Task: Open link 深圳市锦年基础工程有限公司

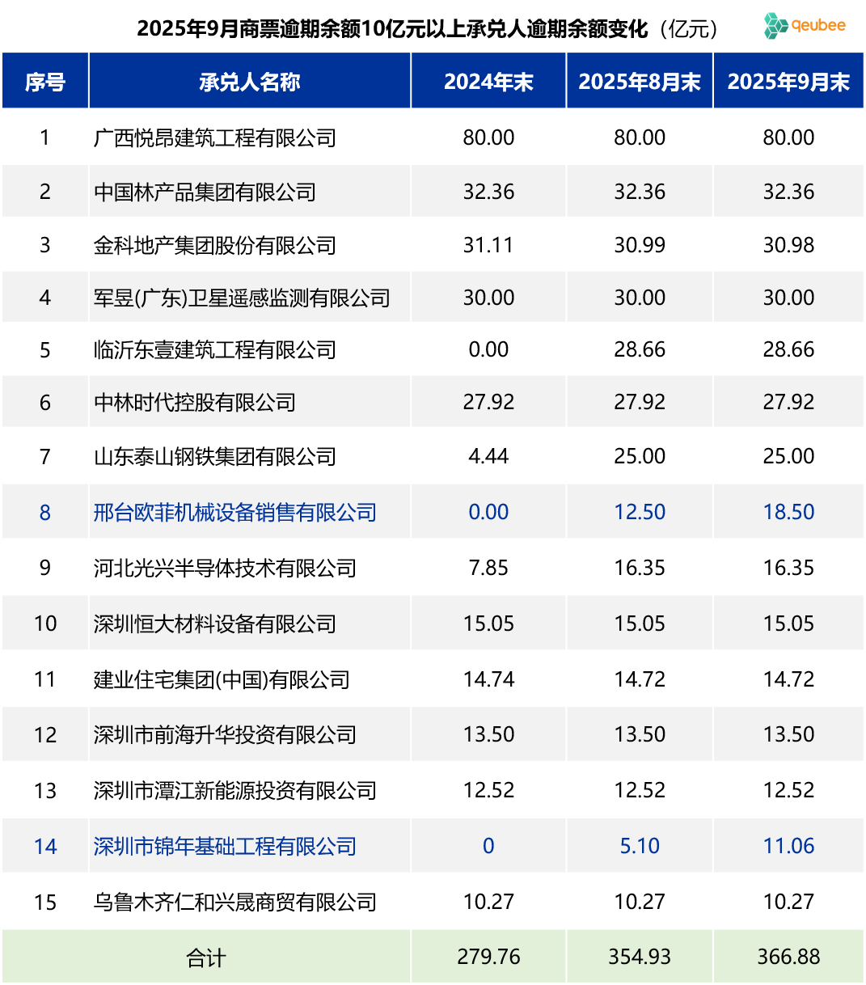Action: coord(225,847)
